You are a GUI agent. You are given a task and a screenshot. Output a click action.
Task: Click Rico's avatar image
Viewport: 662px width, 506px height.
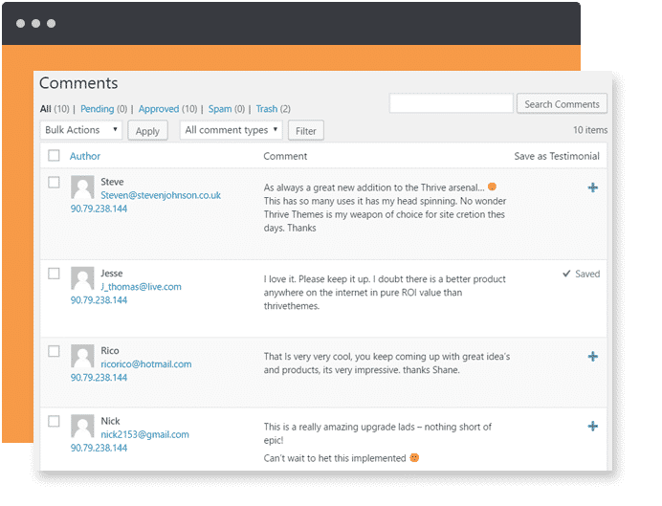[82, 357]
